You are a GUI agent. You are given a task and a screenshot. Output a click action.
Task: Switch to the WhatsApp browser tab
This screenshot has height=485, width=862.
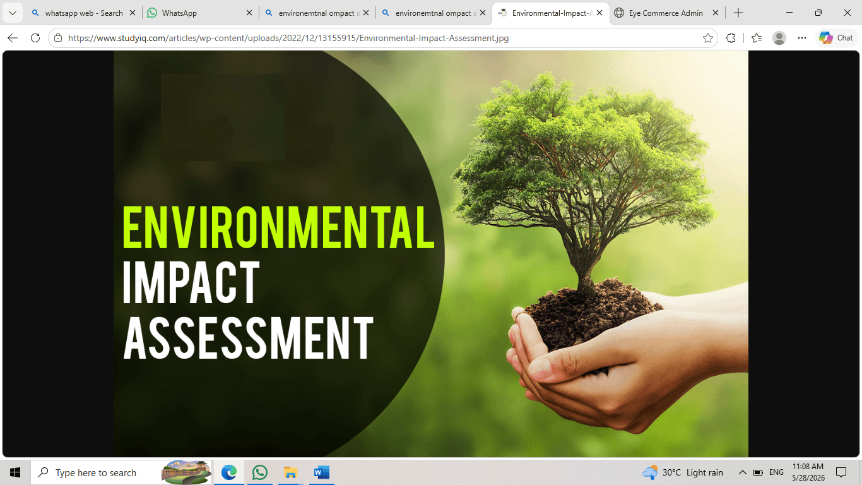(x=199, y=13)
